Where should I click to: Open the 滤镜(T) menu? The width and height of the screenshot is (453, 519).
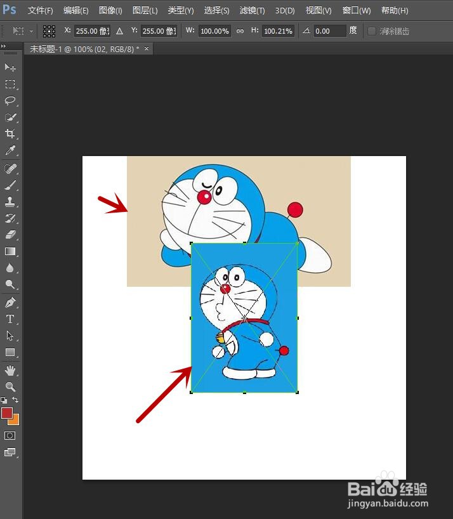click(252, 11)
